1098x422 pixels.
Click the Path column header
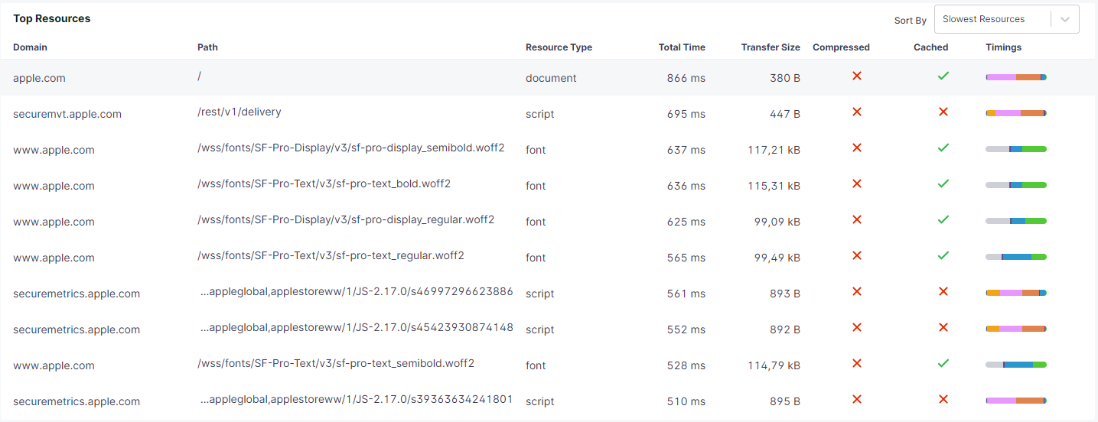click(x=207, y=47)
